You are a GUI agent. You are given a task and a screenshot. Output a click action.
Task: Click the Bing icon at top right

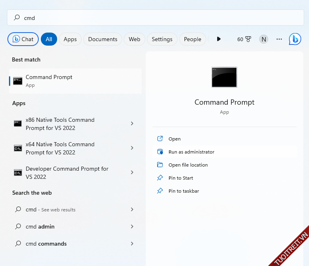295,39
